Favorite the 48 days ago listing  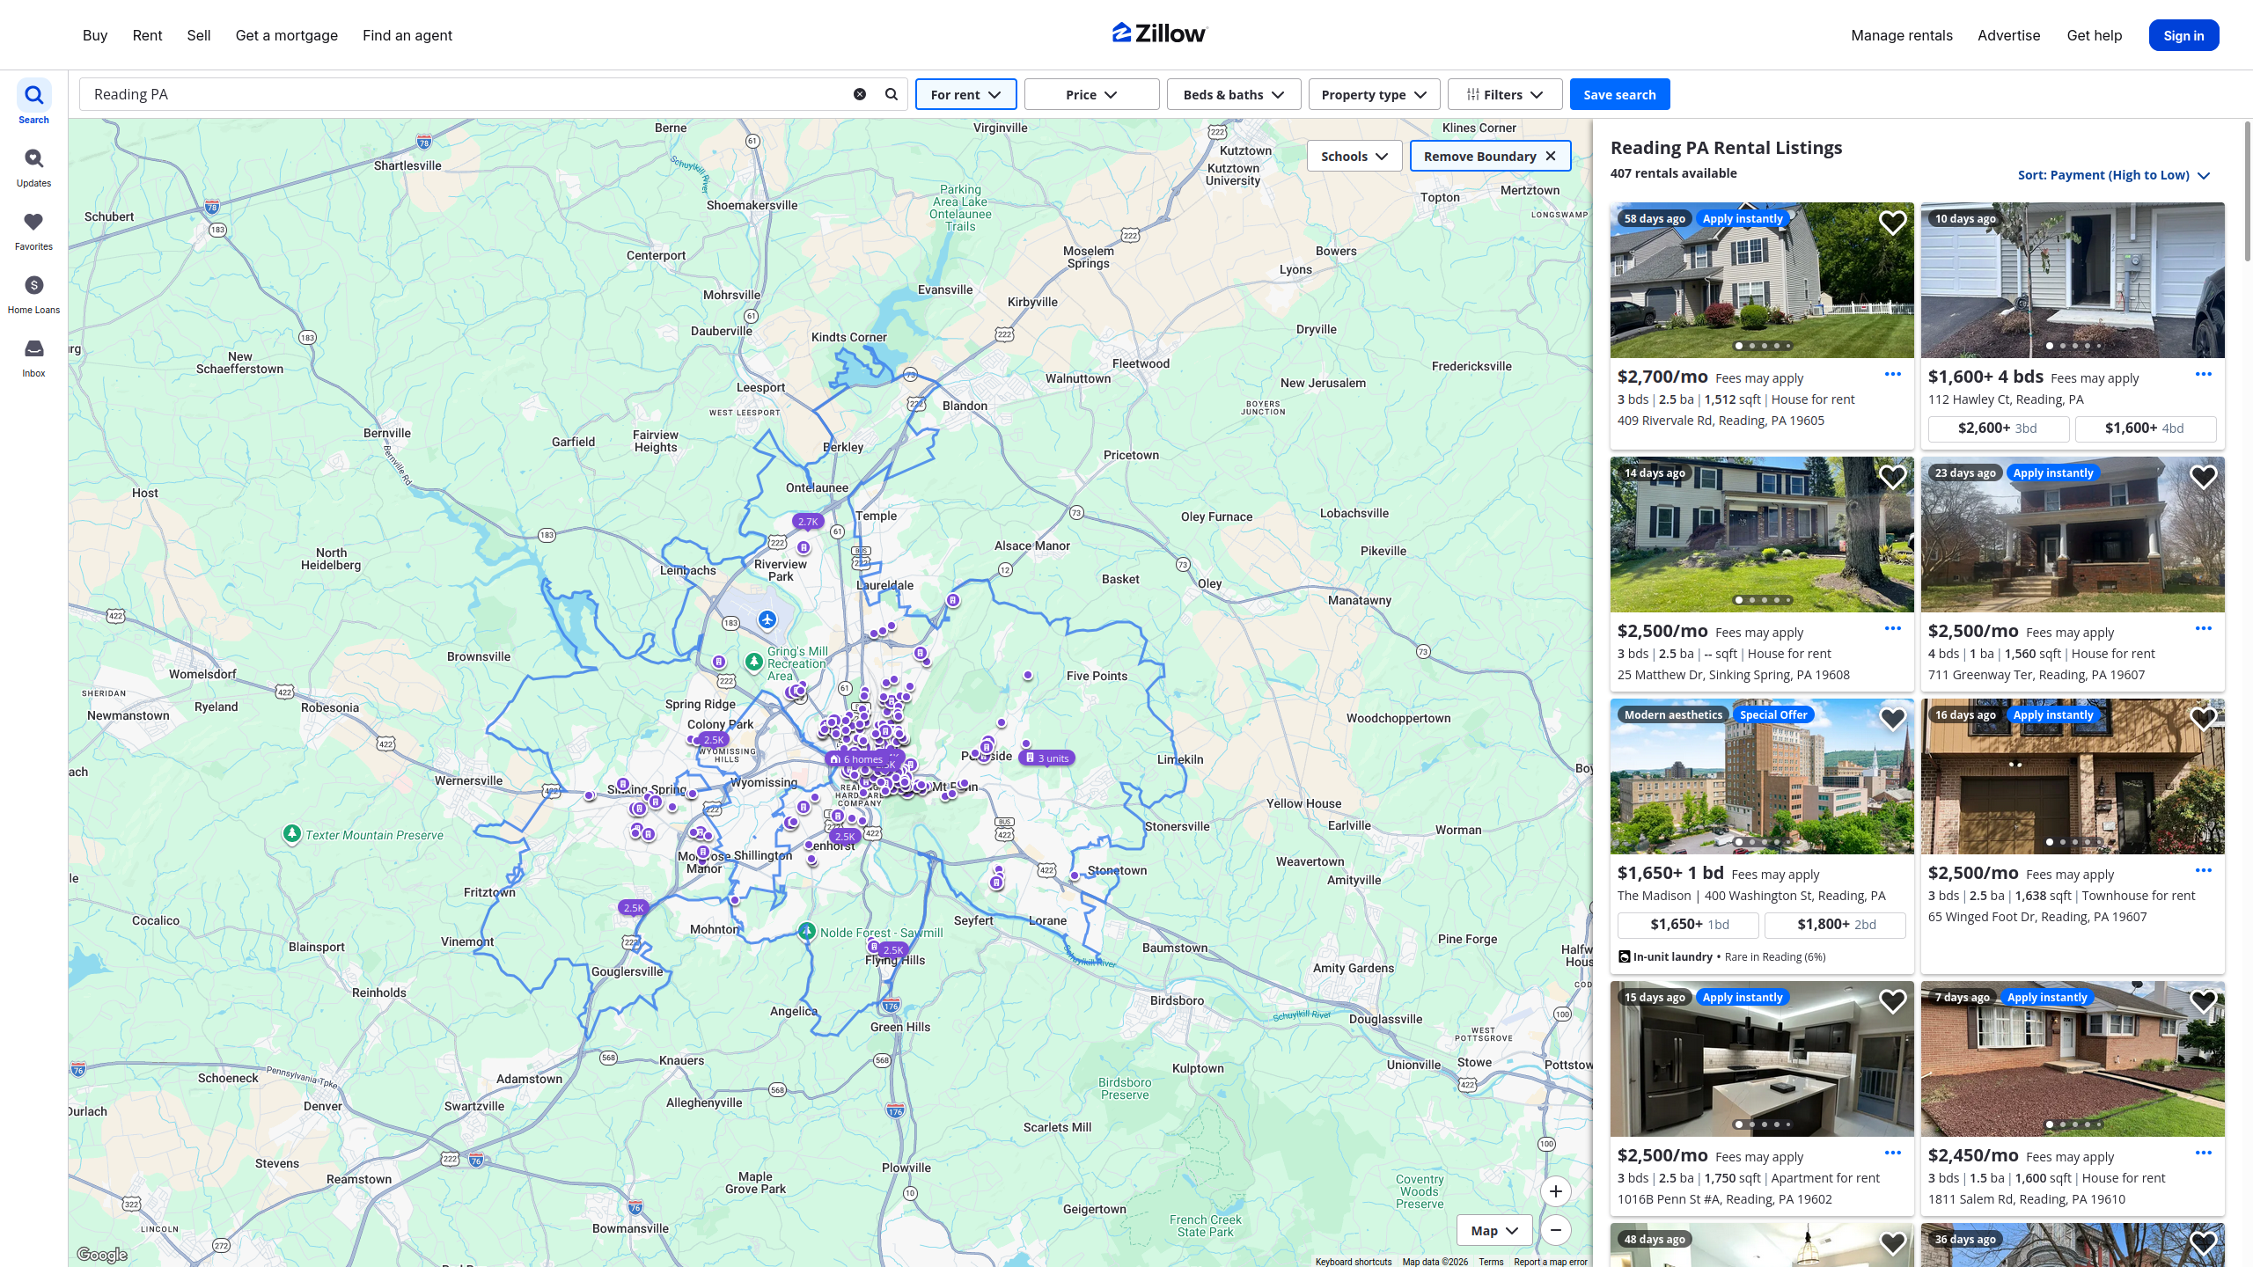tap(1892, 1243)
